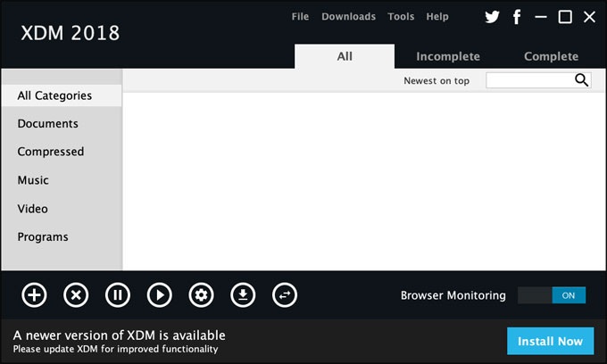Click the delete download X icon
This screenshot has width=607, height=364.
(x=76, y=295)
